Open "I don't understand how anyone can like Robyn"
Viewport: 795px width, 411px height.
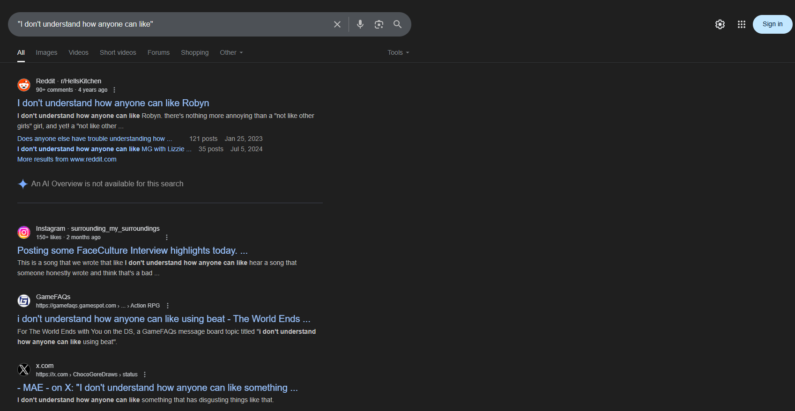click(113, 103)
